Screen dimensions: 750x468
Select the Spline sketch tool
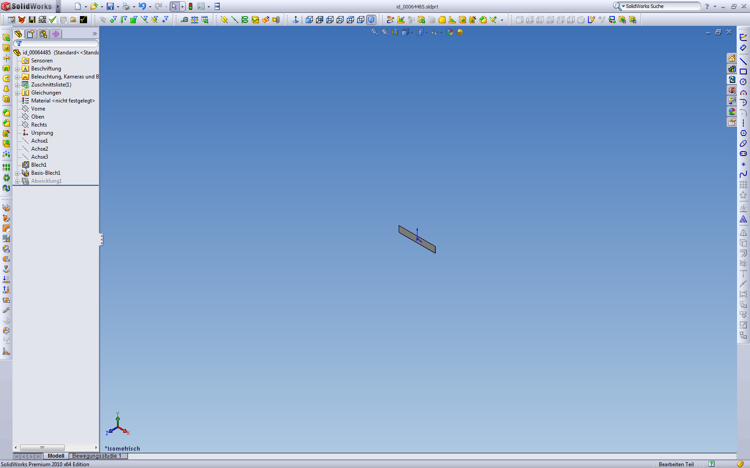click(x=743, y=174)
